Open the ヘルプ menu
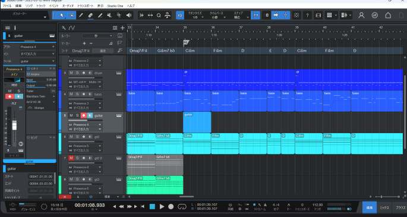The height and width of the screenshot is (217, 407). [x=131, y=6]
